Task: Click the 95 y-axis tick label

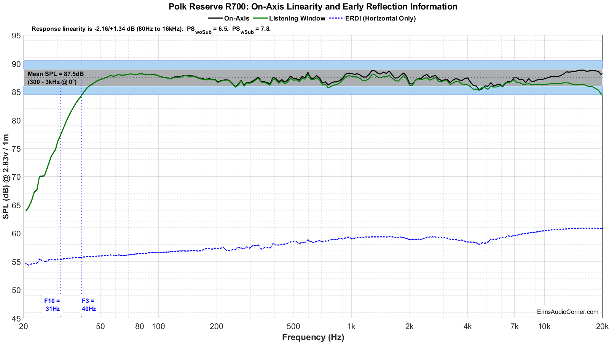Action: (16, 36)
